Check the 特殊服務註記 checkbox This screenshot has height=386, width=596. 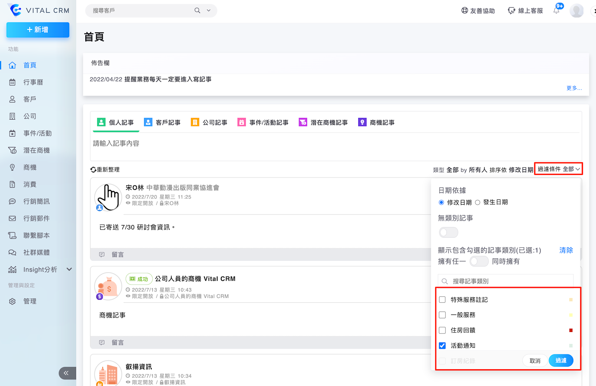pyautogui.click(x=442, y=300)
